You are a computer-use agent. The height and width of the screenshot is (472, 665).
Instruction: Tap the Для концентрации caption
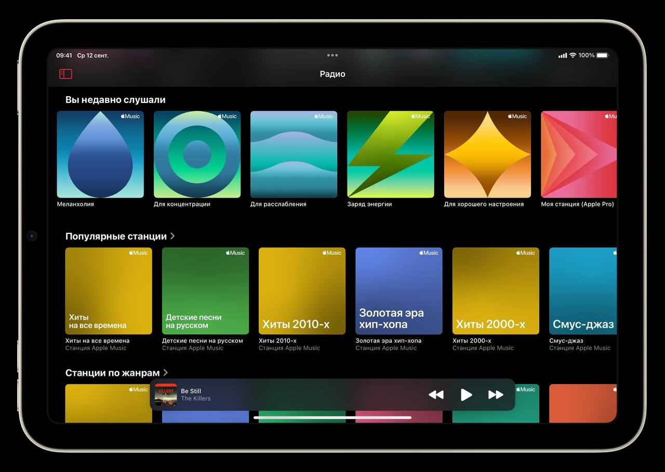[x=182, y=204]
